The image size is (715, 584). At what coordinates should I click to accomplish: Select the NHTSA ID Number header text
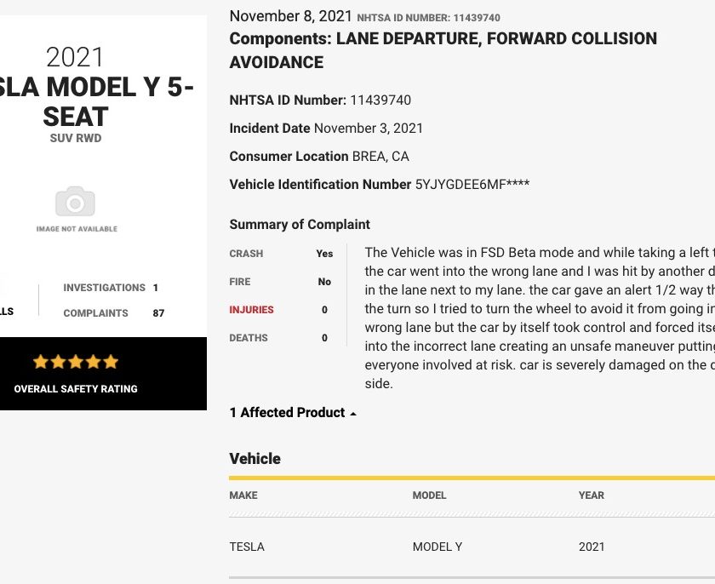click(429, 18)
